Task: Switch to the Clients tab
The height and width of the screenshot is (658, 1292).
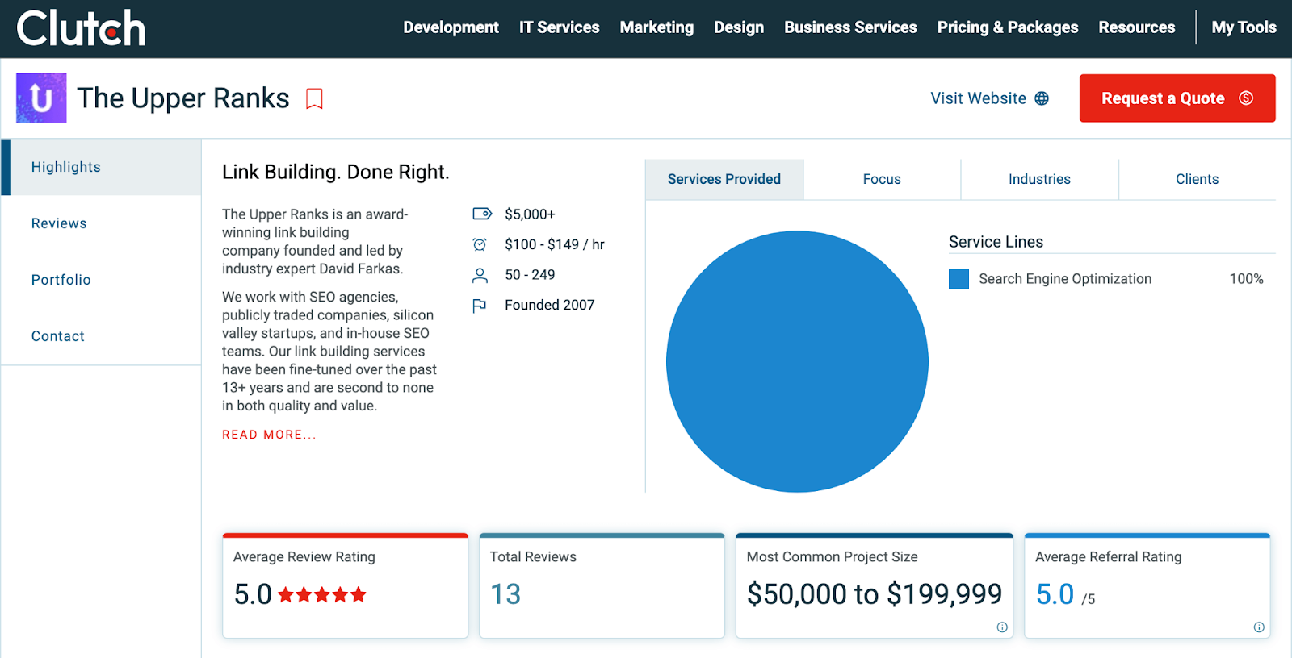Action: [1197, 179]
